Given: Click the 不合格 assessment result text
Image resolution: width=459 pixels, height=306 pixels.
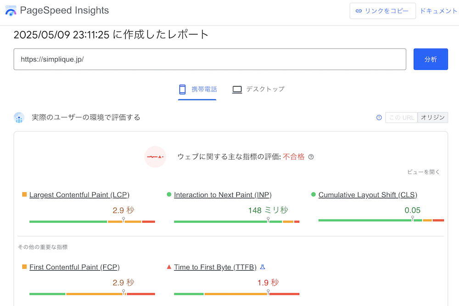Looking at the screenshot, I should click(294, 157).
